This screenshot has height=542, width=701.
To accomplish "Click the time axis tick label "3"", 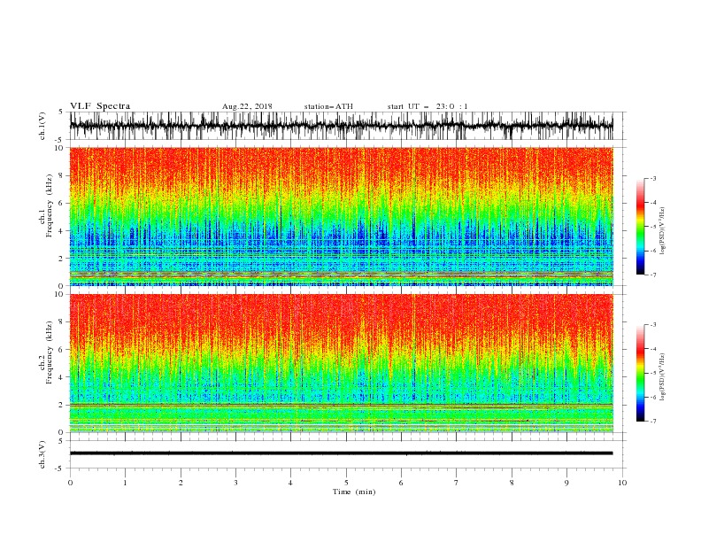I will 235,483.
